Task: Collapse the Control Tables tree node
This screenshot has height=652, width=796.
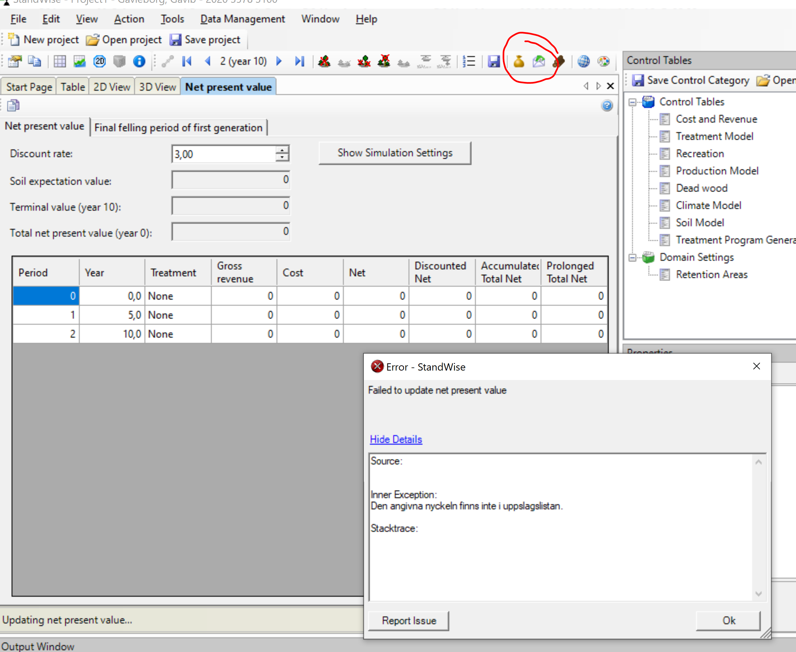Action: (632, 102)
